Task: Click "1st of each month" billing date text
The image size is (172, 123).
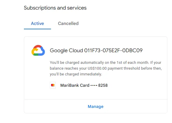Action: (x=133, y=63)
